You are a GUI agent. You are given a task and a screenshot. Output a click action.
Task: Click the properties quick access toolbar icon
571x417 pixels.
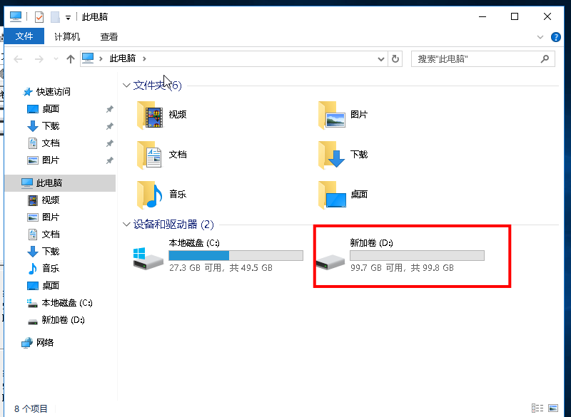point(39,17)
